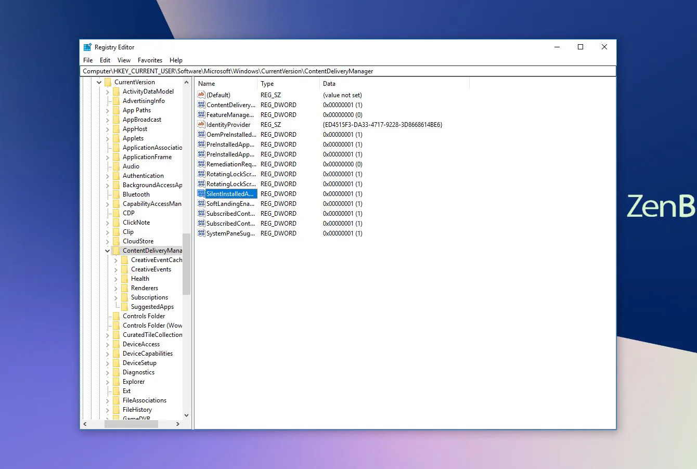This screenshot has width=697, height=469.
Task: Click the Audio folder icon
Action: tap(116, 166)
